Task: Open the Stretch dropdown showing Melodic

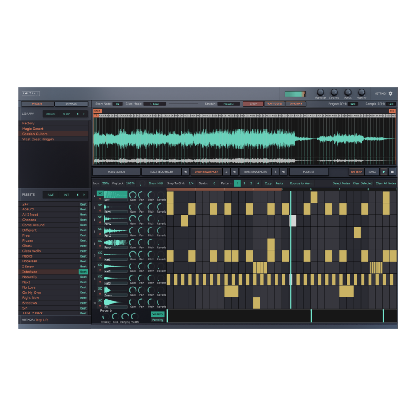Action: [x=229, y=104]
